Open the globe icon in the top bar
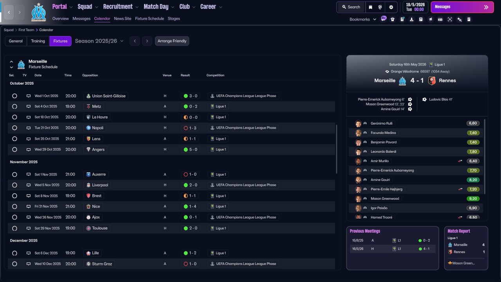This screenshot has width=501, height=282. (380, 7)
